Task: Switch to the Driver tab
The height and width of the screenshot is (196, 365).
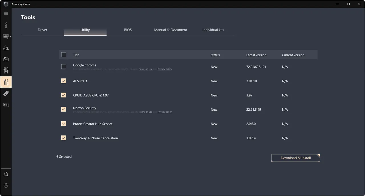Action: (42, 30)
